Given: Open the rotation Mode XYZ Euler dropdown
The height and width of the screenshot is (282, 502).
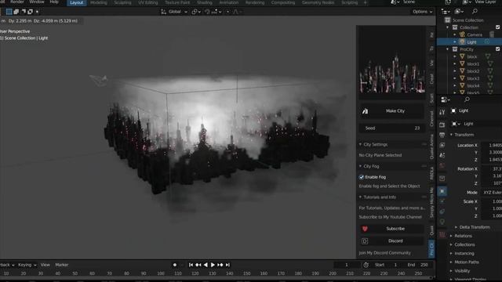Looking at the screenshot, I should tap(492, 193).
